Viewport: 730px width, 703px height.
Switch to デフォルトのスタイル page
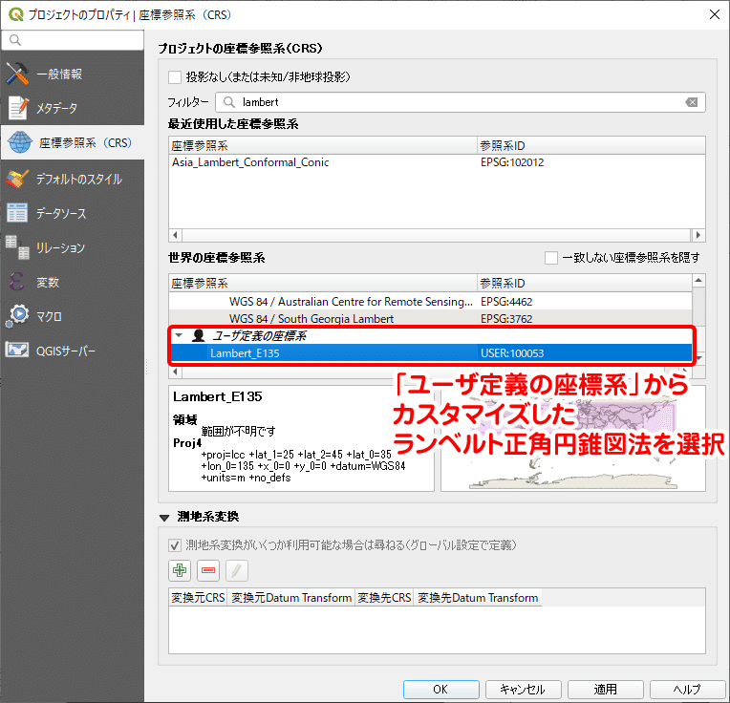73,179
